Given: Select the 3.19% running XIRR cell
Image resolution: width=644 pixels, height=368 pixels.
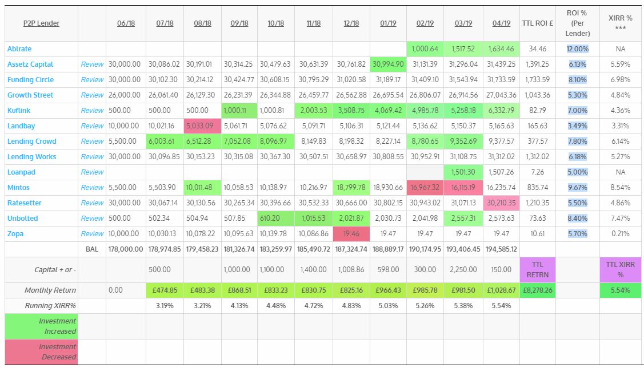Looking at the screenshot, I should 165,306.
